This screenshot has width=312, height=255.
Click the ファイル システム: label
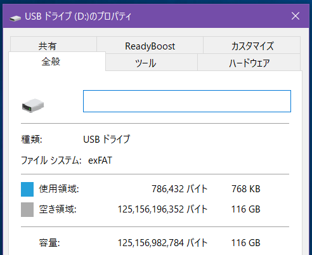[x=51, y=160]
